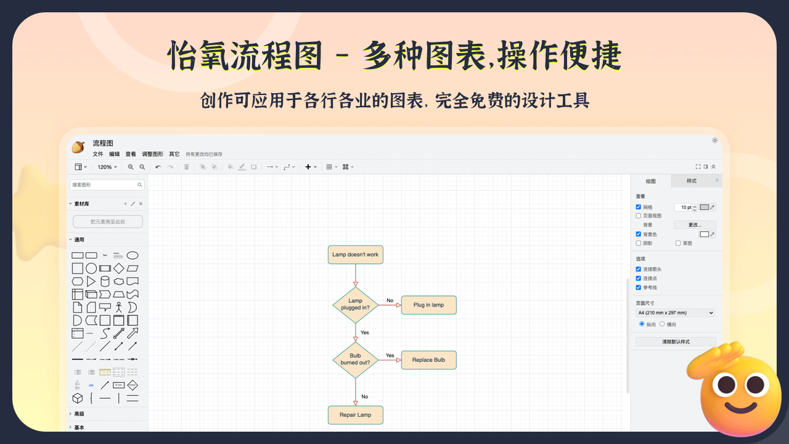The height and width of the screenshot is (444, 789).
Task: Click the Insert (+) toolbar icon
Action: 308,166
